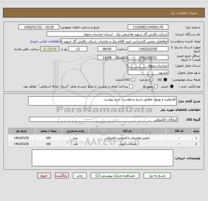
Task: Click row 1 item زانویی لوله برق
Action: (x=127, y=138)
